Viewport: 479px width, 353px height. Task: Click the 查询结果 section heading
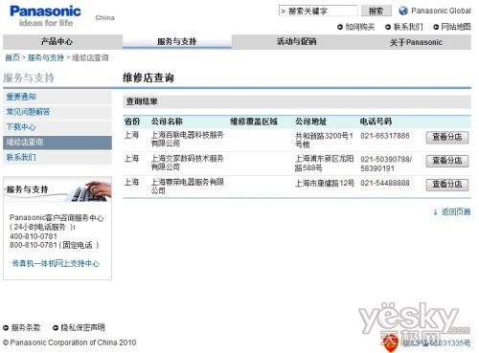point(142,101)
